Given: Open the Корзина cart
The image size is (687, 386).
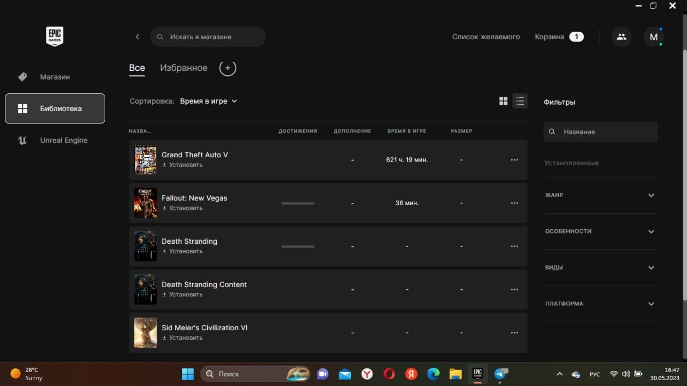Looking at the screenshot, I should pyautogui.click(x=559, y=37).
